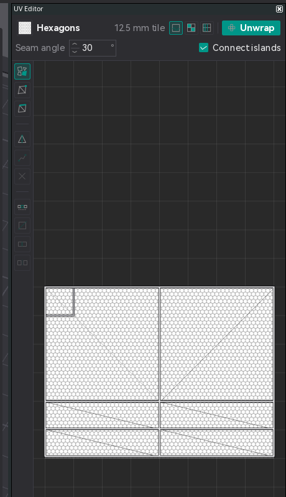Click the align islands in row icon
The width and height of the screenshot is (286, 497).
tap(22, 207)
